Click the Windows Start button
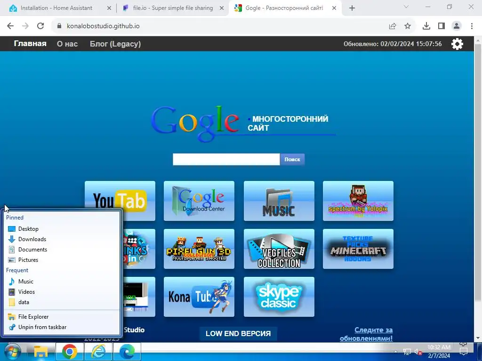This screenshot has height=361, width=482. (x=12, y=352)
